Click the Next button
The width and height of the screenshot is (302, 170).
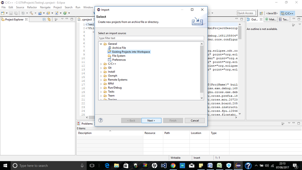click(x=151, y=120)
